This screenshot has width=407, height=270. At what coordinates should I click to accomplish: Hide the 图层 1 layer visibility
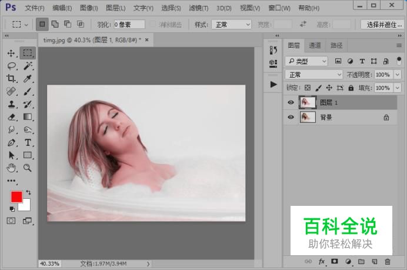[291, 102]
